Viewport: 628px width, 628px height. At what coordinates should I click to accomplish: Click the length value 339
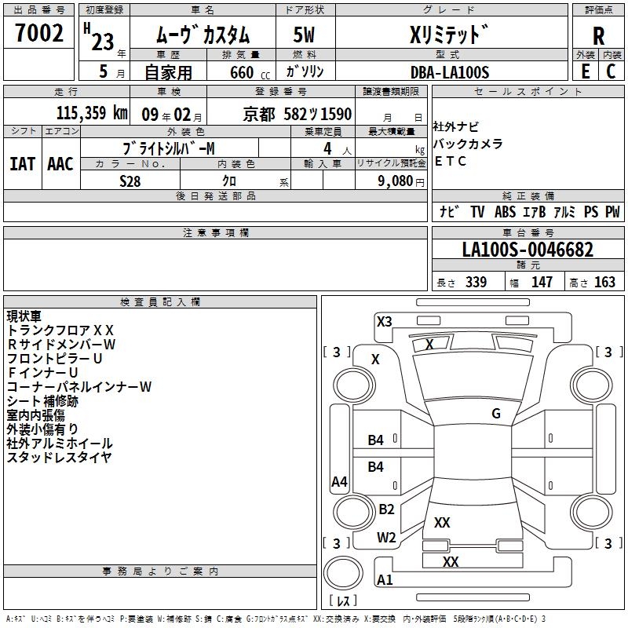pos(476,282)
